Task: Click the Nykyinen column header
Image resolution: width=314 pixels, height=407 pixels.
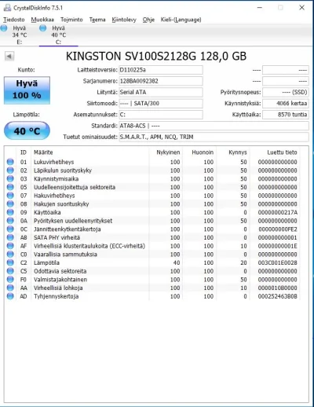Action: (x=168, y=152)
